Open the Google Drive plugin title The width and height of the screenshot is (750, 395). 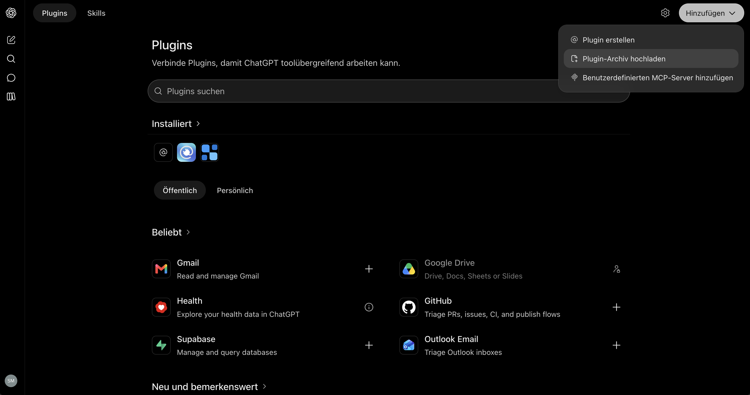[449, 263]
